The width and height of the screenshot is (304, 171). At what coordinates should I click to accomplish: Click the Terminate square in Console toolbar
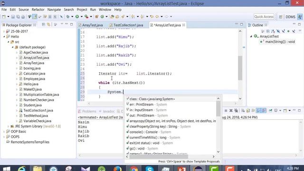tap(226, 111)
